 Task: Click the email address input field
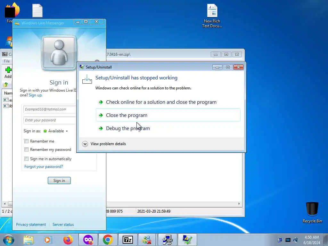50,109
